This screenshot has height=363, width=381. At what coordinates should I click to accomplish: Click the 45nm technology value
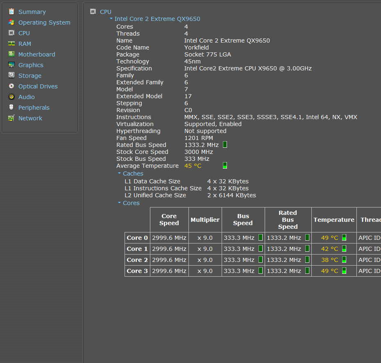tap(193, 62)
